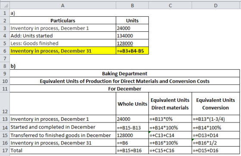Viewport: 241px width, 156px height.
Task: Select the 128000 value in row 15
Action: pos(133,135)
